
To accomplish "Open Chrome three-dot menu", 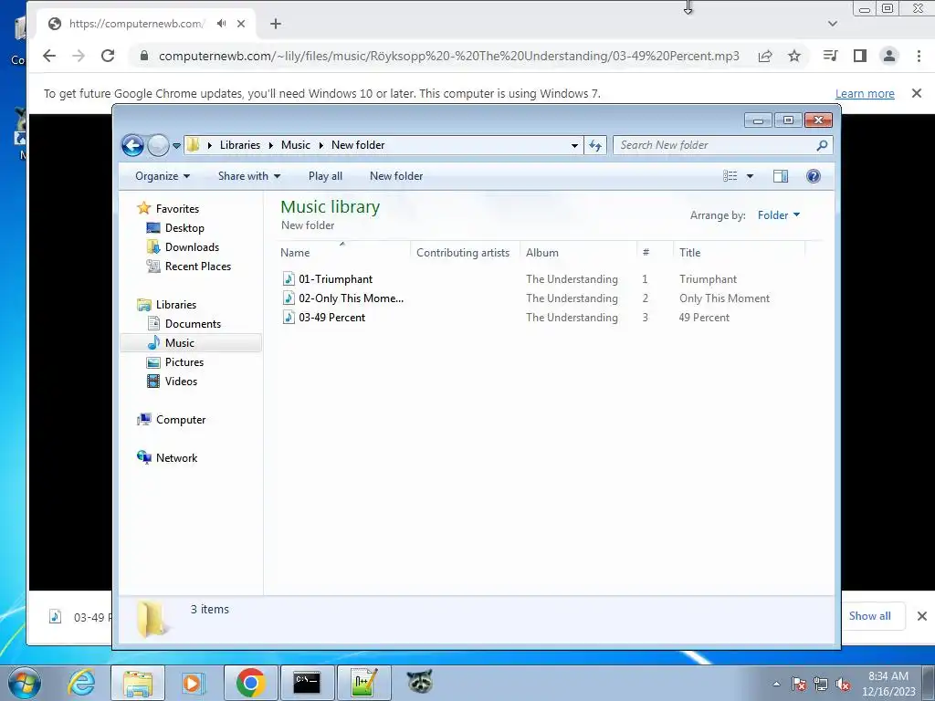I will click(x=919, y=56).
